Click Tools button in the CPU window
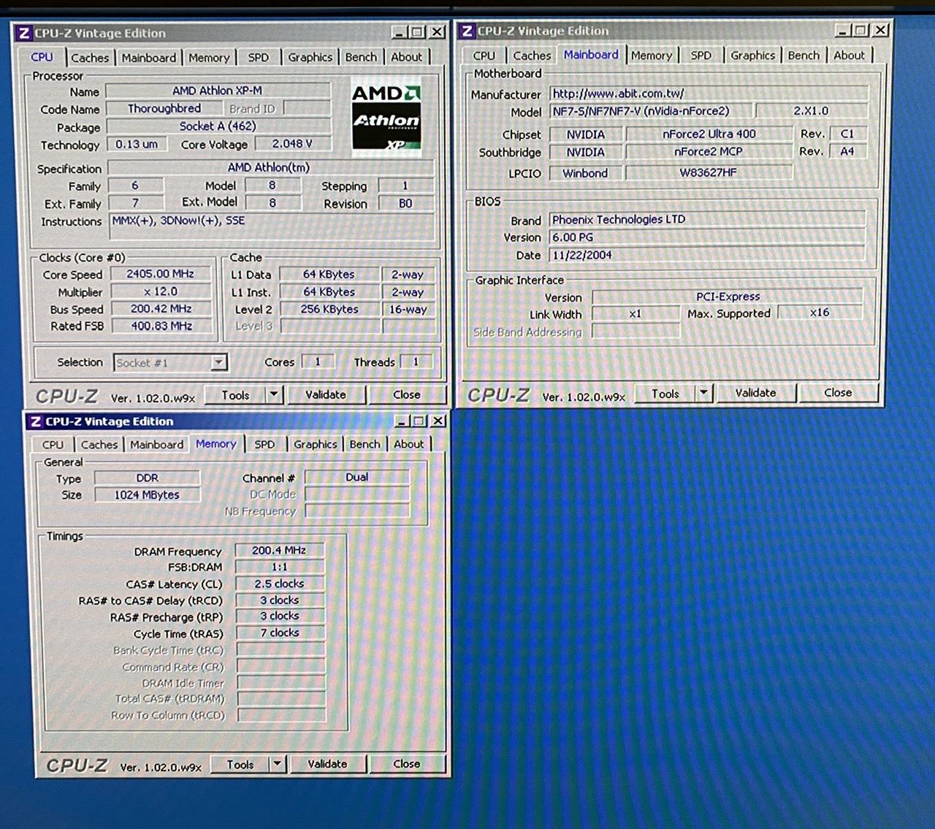935x829 pixels. (235, 395)
